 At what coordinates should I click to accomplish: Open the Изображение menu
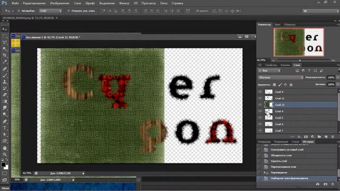pos(59,3)
